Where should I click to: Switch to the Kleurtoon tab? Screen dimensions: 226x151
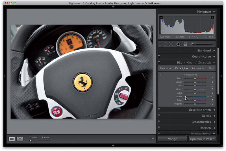(x=165, y=68)
